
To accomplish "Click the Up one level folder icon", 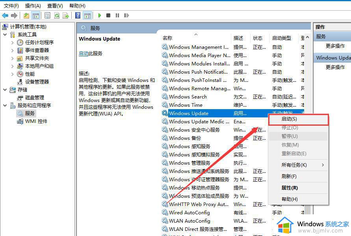I will point(26,15).
